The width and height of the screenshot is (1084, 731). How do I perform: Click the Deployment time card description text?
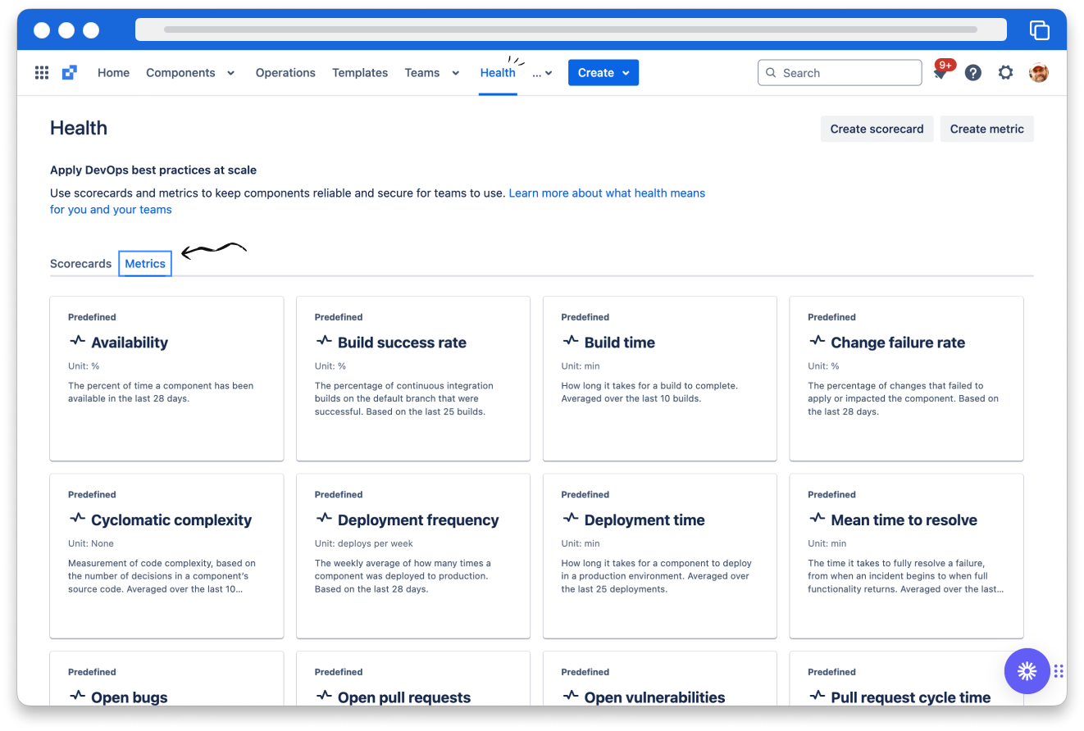pos(655,576)
